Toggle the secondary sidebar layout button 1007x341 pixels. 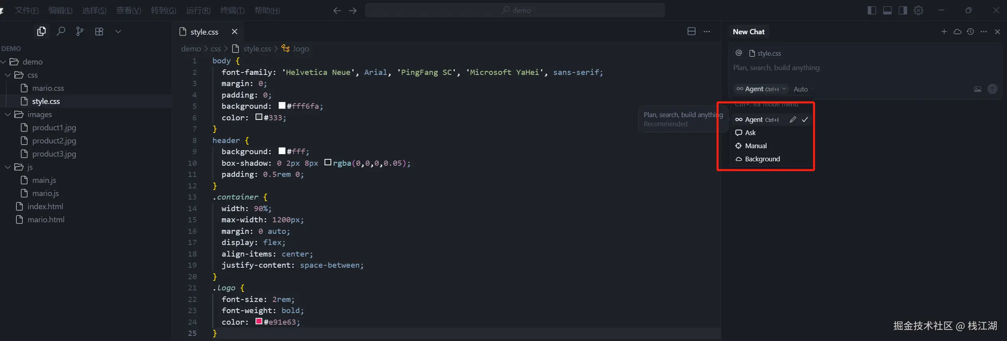903,10
